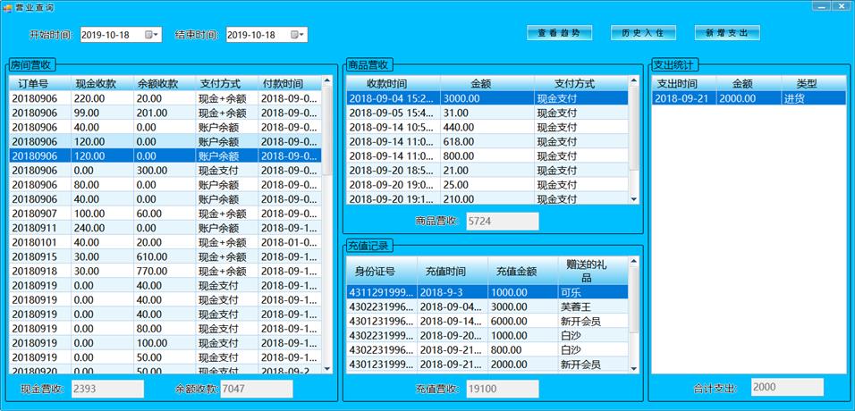Click the 支付方式 header in 商品营收
The width and height of the screenshot is (855, 411).
click(580, 83)
